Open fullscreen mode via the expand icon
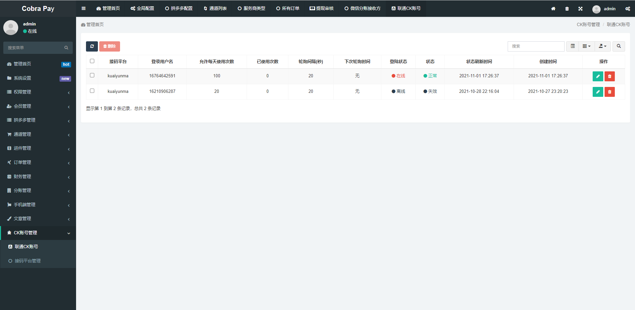 (580, 9)
